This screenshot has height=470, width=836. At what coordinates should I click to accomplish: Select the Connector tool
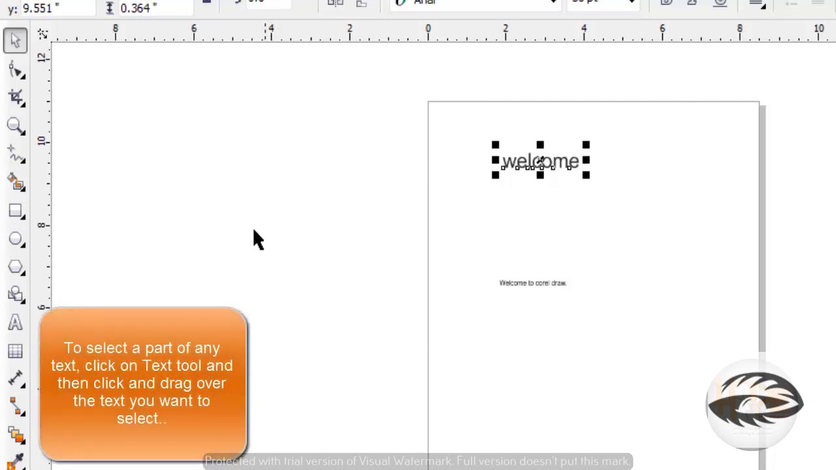point(16,407)
